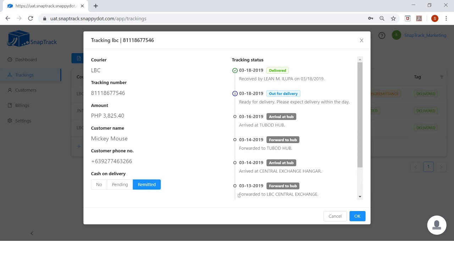Click the previous page pagination arrow
The width and height of the screenshot is (454, 255).
pos(416,166)
